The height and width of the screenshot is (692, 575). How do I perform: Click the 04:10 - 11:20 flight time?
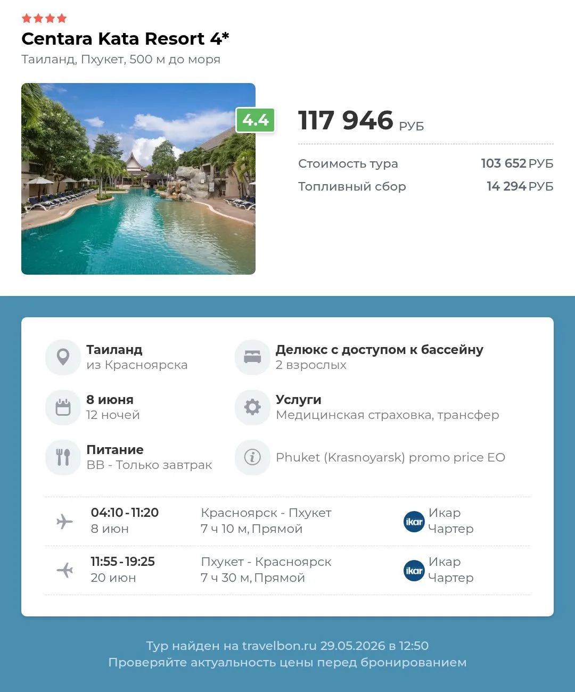click(125, 513)
